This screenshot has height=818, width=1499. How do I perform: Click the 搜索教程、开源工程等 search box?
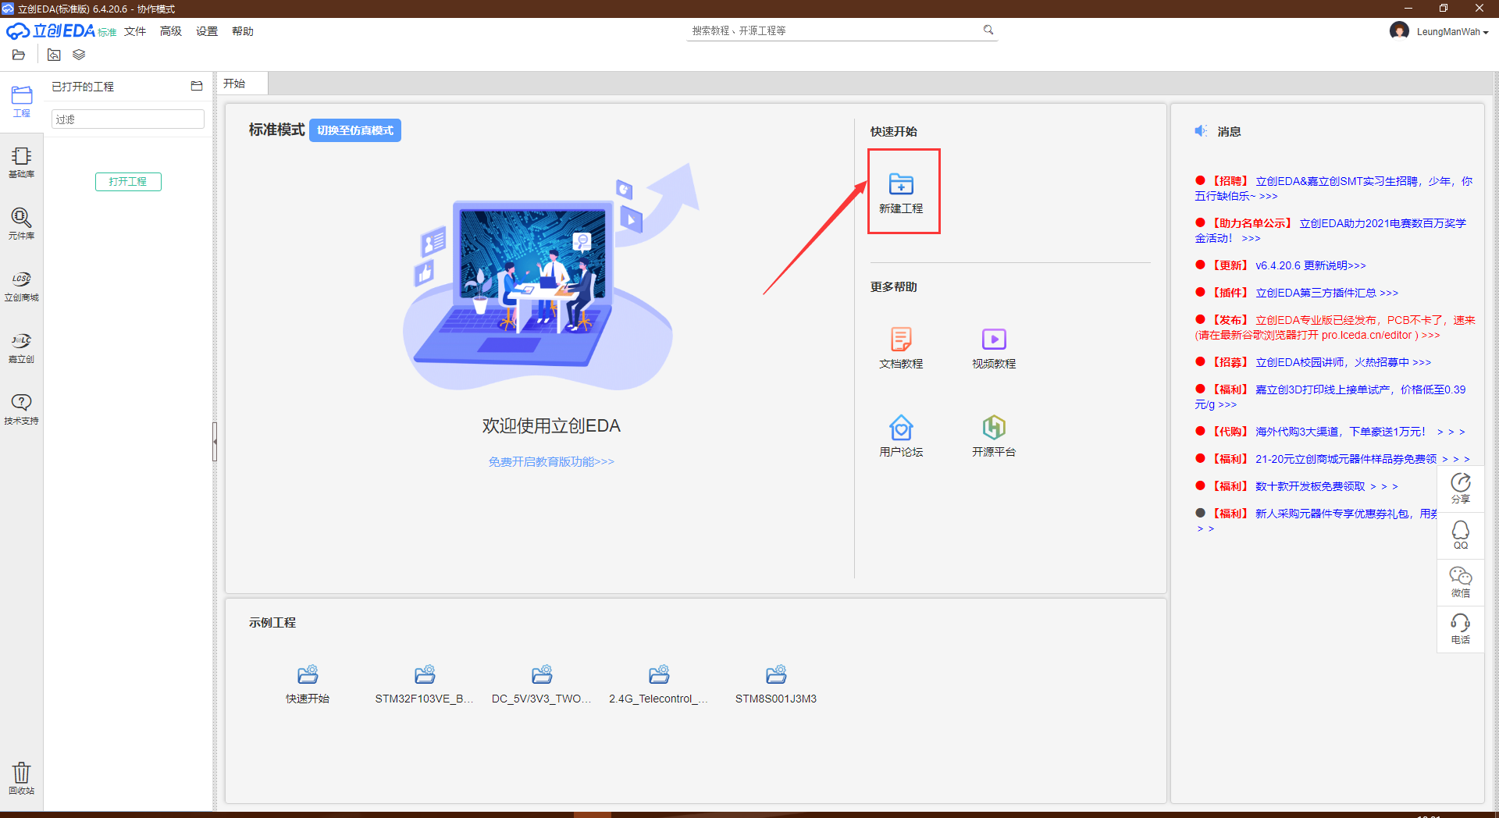[834, 30]
